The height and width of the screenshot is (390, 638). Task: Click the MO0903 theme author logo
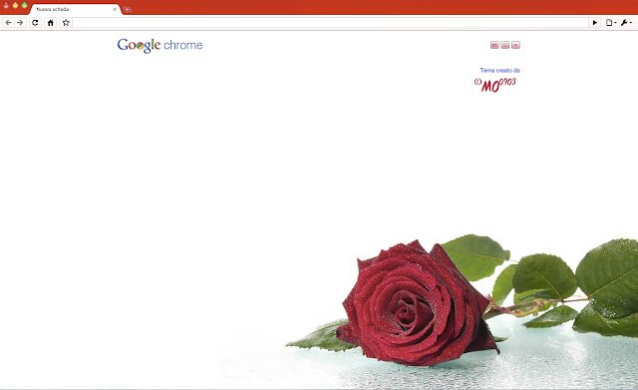[x=495, y=85]
